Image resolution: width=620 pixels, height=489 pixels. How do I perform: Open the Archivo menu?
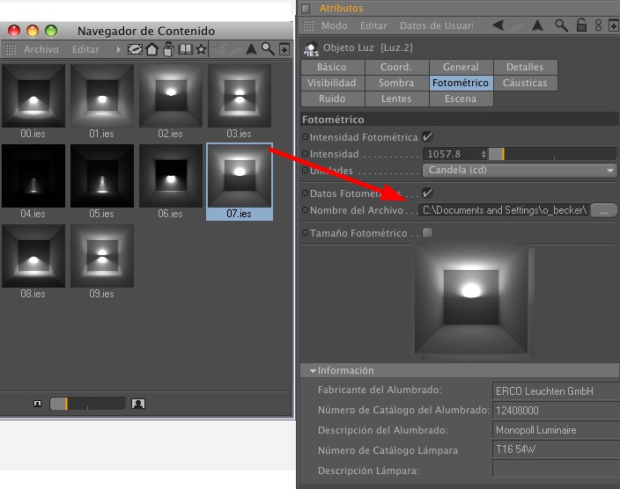(41, 50)
